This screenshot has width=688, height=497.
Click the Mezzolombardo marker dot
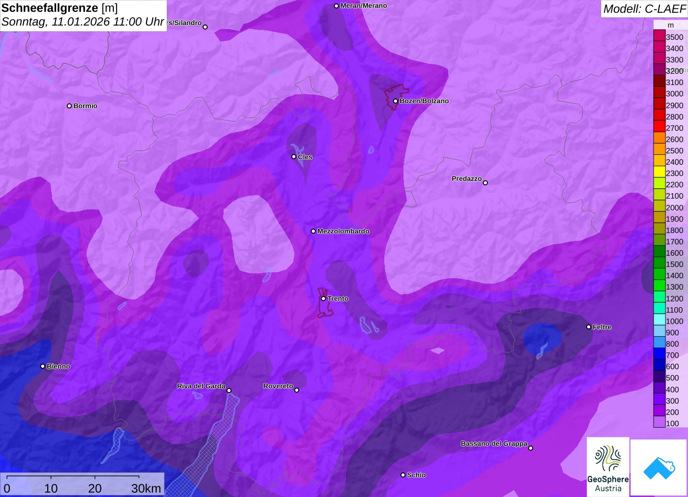pos(314,231)
